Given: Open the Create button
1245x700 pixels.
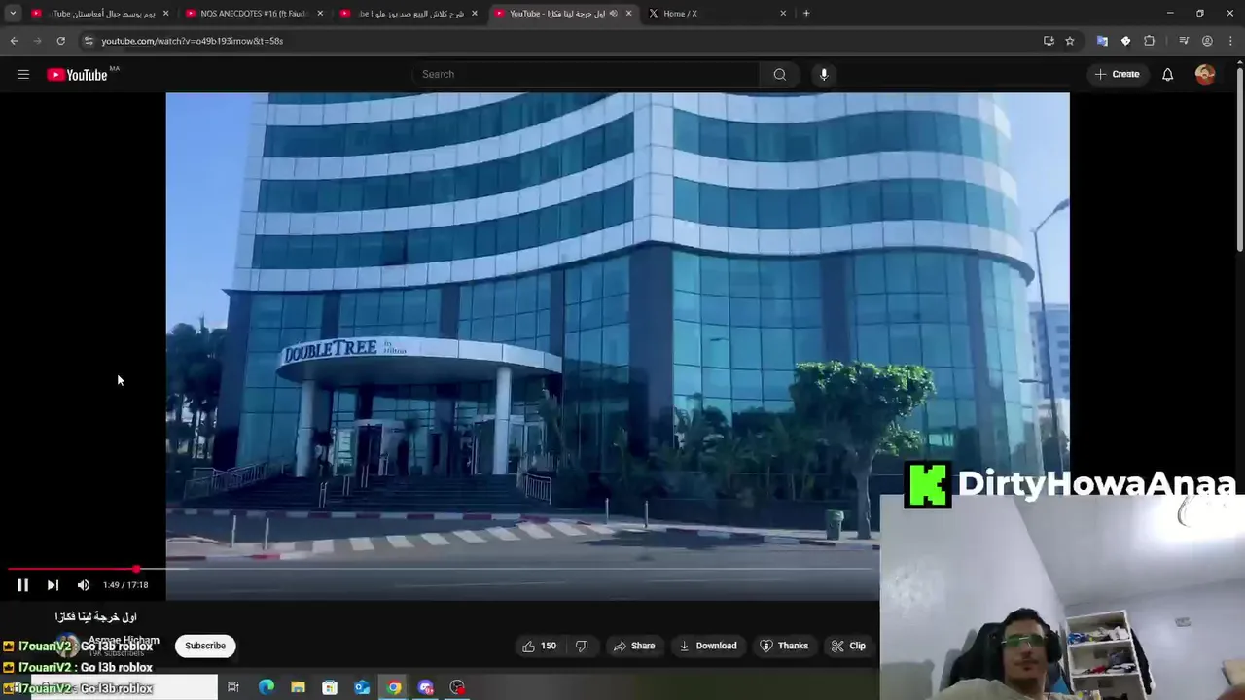Looking at the screenshot, I should click(x=1117, y=74).
